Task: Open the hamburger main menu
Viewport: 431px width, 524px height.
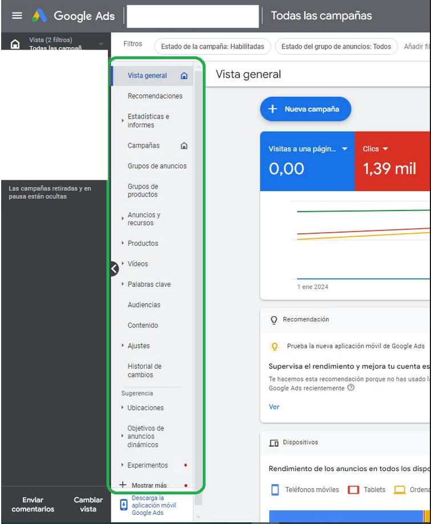Action: 17,15
